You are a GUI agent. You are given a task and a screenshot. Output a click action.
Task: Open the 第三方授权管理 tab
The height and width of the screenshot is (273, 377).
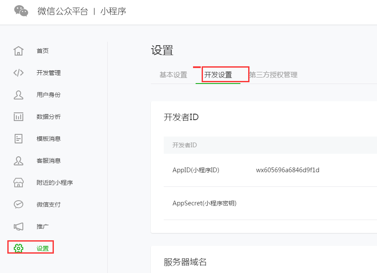[273, 75]
